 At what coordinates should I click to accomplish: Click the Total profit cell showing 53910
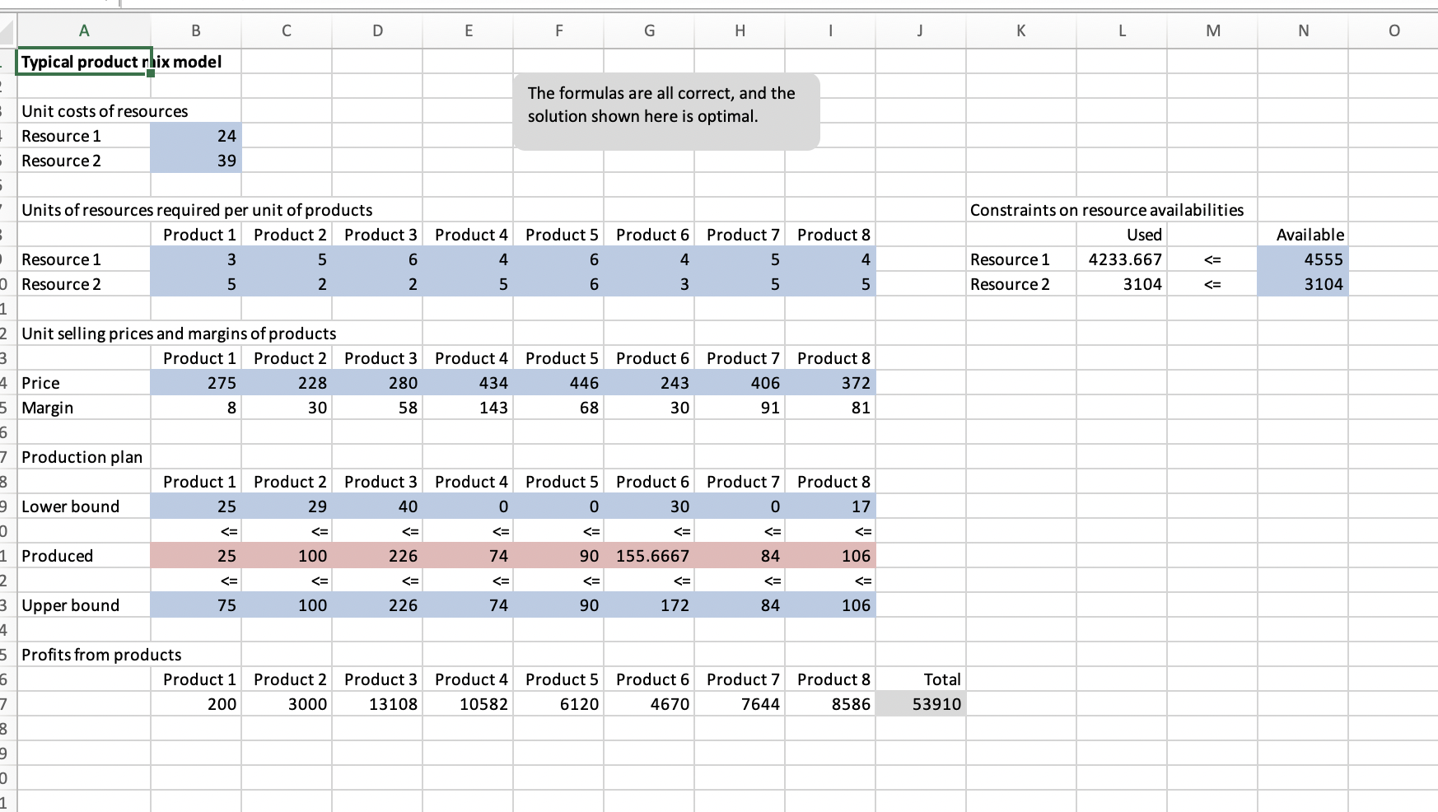[x=922, y=704]
